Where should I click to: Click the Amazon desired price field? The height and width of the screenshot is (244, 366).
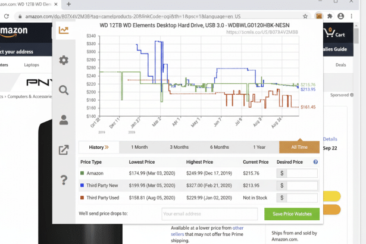302,173
